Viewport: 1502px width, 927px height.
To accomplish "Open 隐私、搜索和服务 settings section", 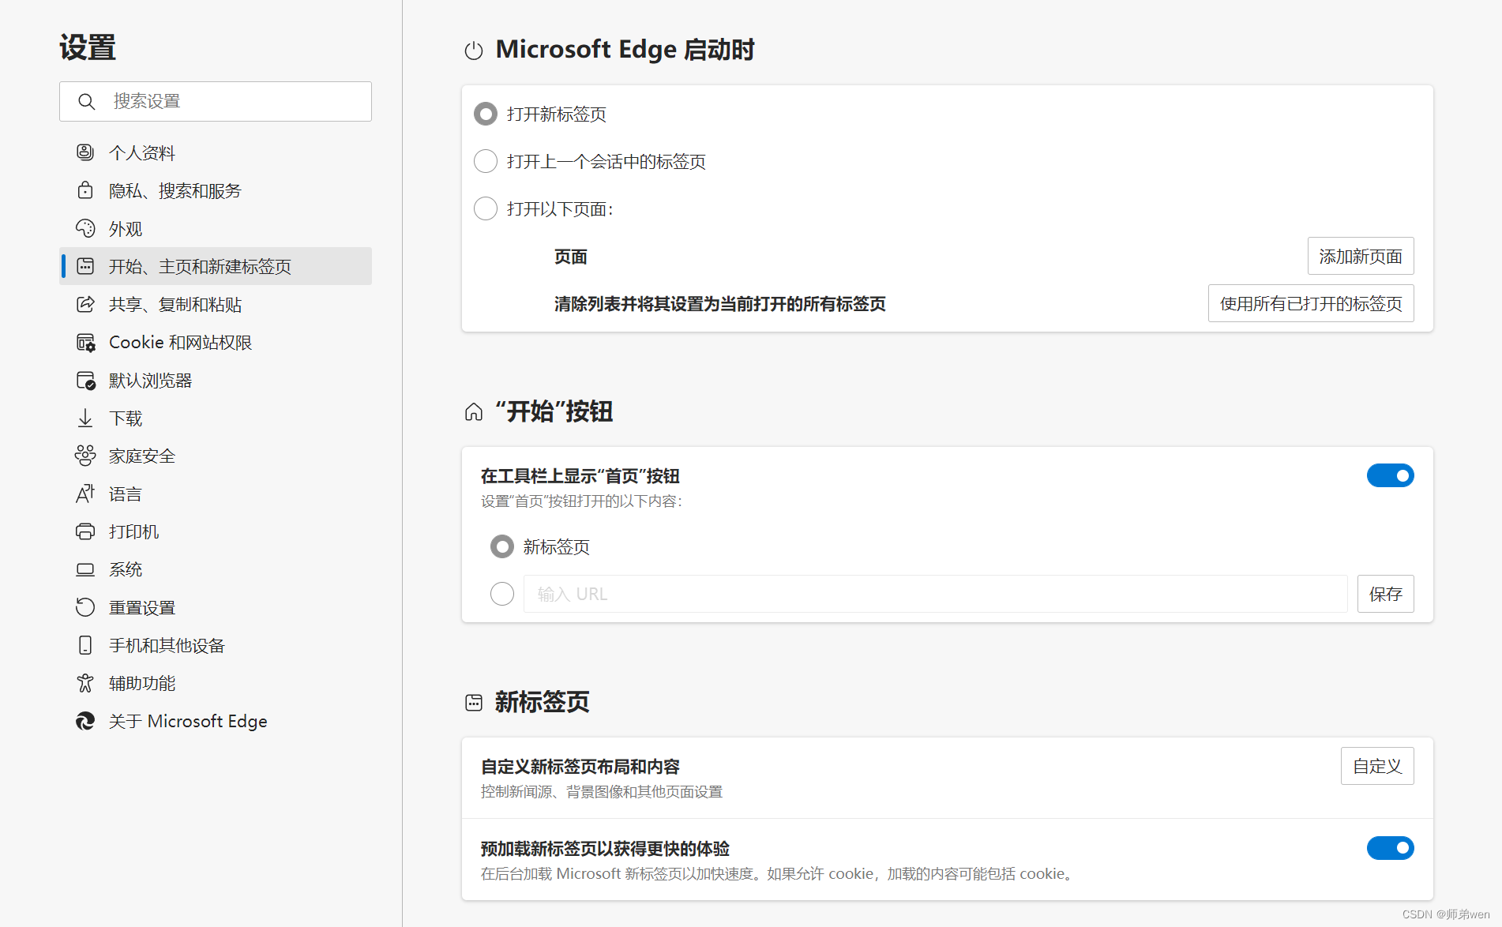I will (x=216, y=190).
